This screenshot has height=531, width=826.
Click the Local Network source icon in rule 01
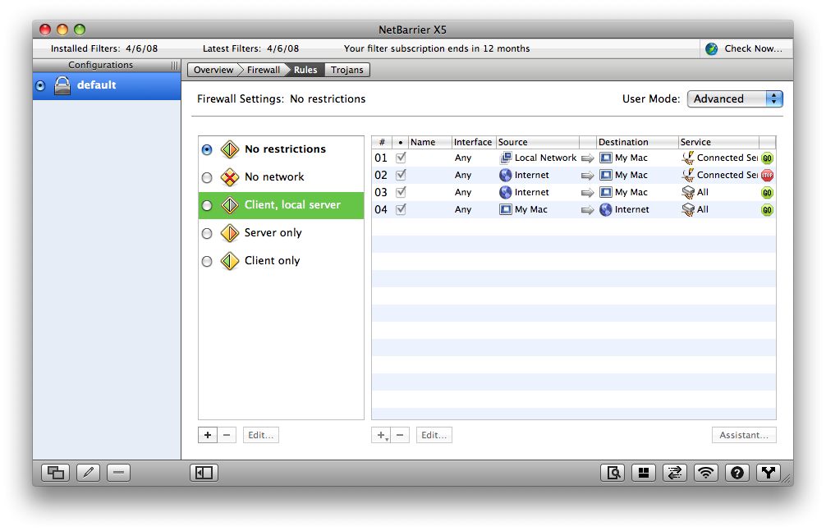click(506, 158)
